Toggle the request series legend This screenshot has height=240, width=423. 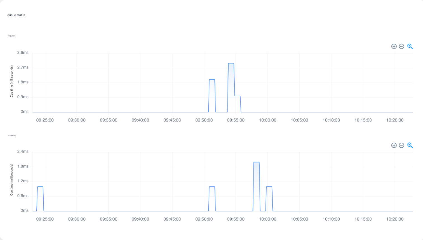tap(11, 36)
